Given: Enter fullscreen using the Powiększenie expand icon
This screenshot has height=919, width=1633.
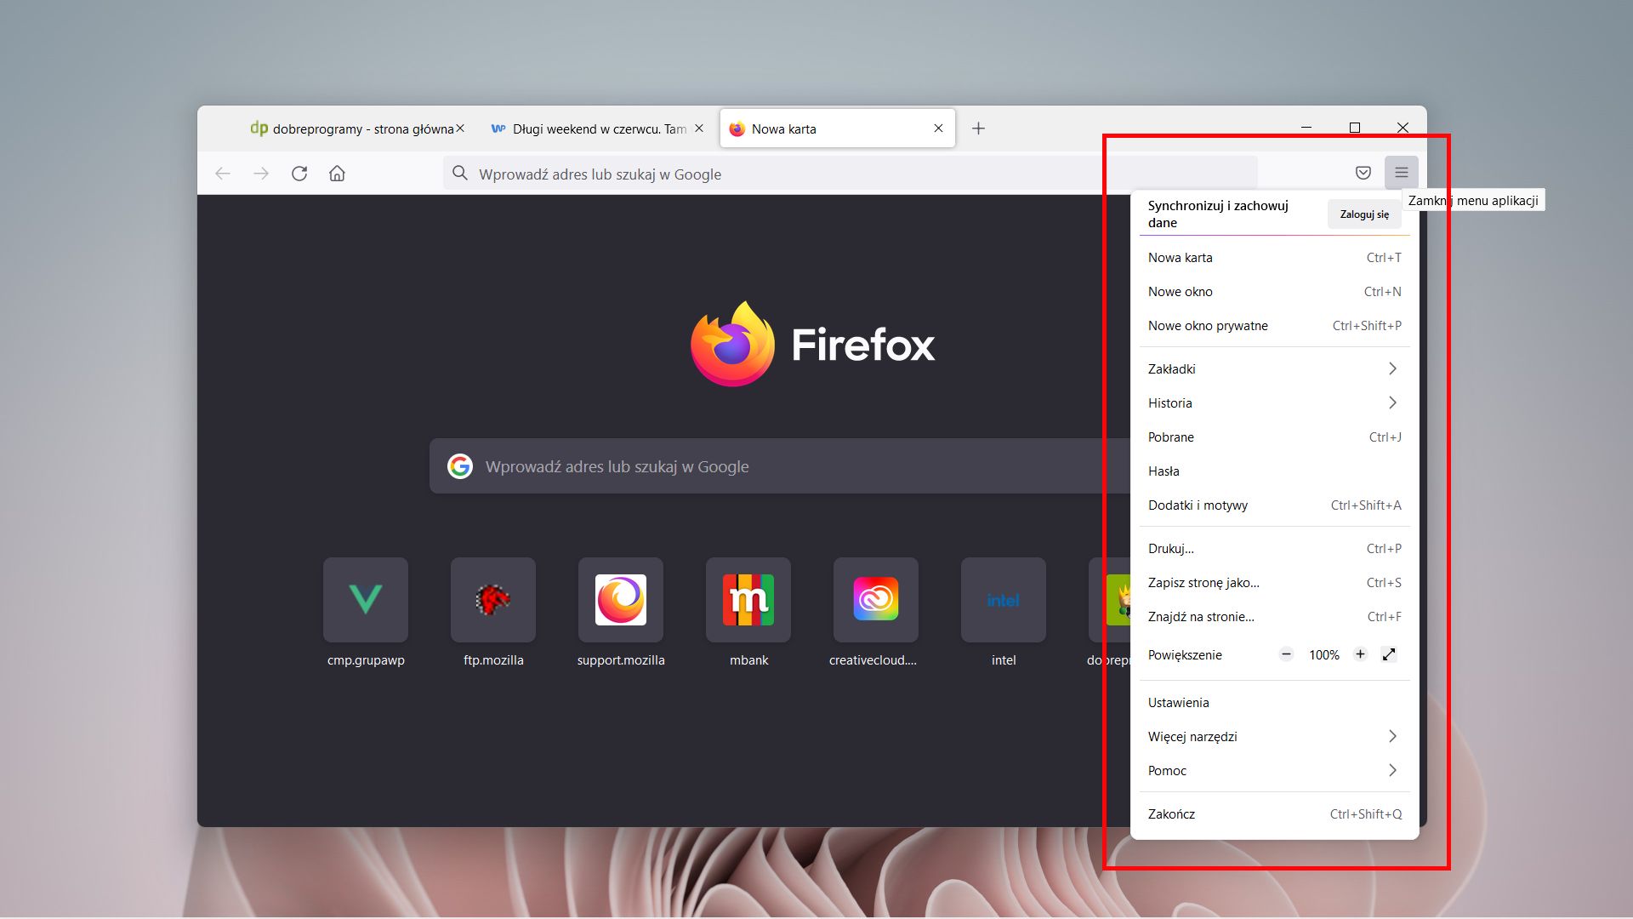Looking at the screenshot, I should pyautogui.click(x=1389, y=654).
